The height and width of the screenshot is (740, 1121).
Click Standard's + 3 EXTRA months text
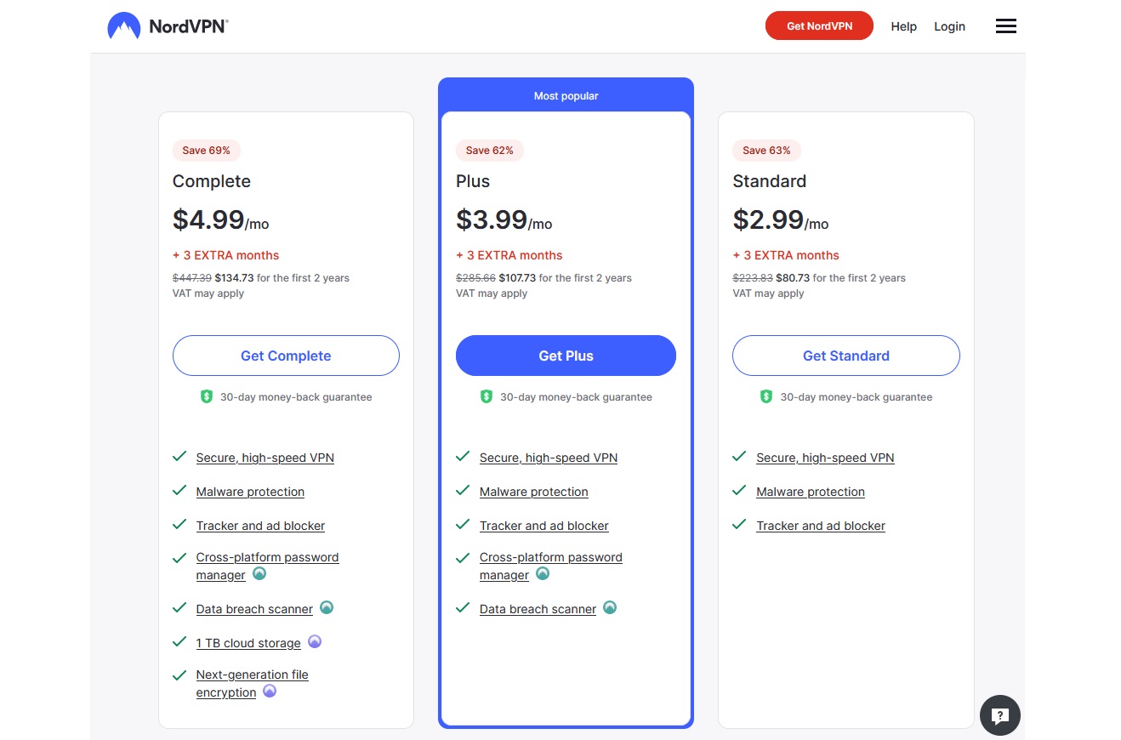click(x=786, y=255)
